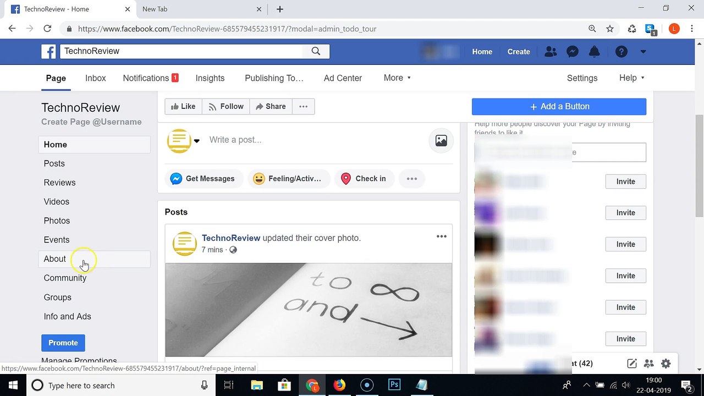
Task: Click the Check in button
Action: point(364,179)
